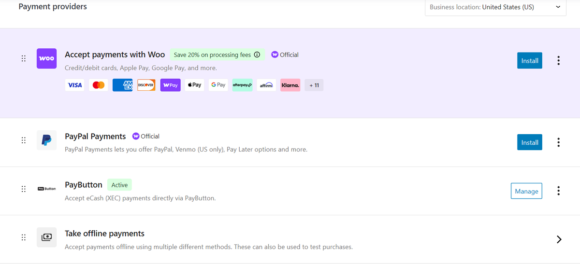Click the Accept payments with Woo title
This screenshot has width=580, height=264.
tap(115, 55)
